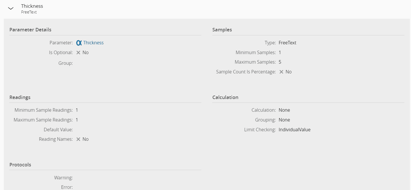Click the Samples section heading
This screenshot has width=411, height=190.
[x=222, y=30]
